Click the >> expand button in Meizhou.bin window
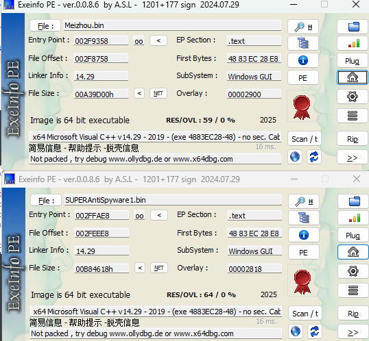Viewport: 369px width, 341px height. point(353,157)
